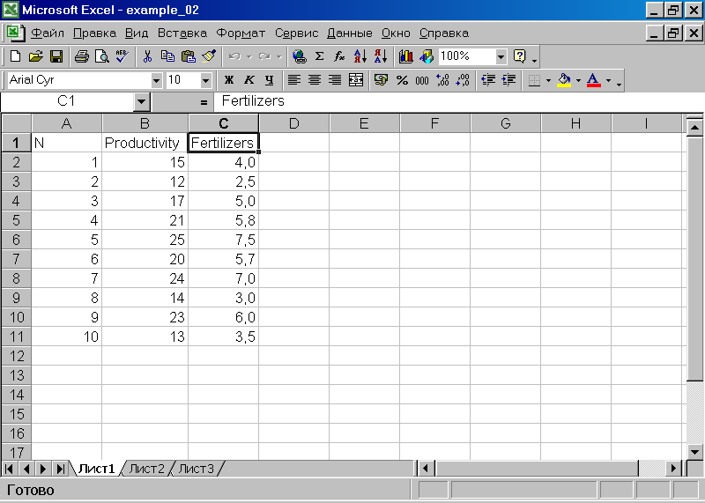Image resolution: width=705 pixels, height=503 pixels.
Task: Expand the 100% zoom dropdown
Action: [501, 56]
